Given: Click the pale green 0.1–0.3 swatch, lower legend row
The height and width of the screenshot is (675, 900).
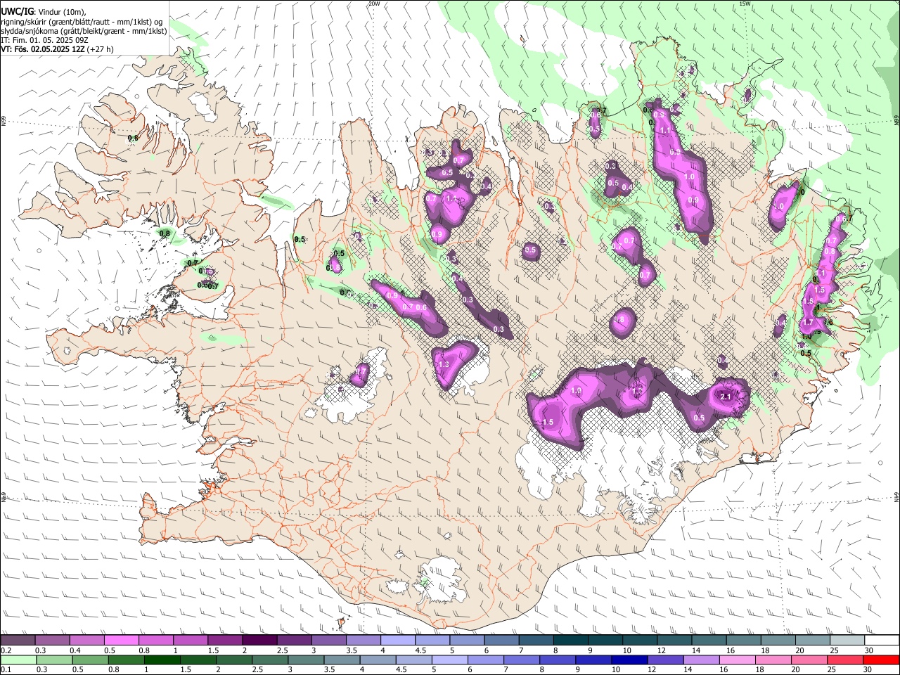Looking at the screenshot, I should 18,660.
